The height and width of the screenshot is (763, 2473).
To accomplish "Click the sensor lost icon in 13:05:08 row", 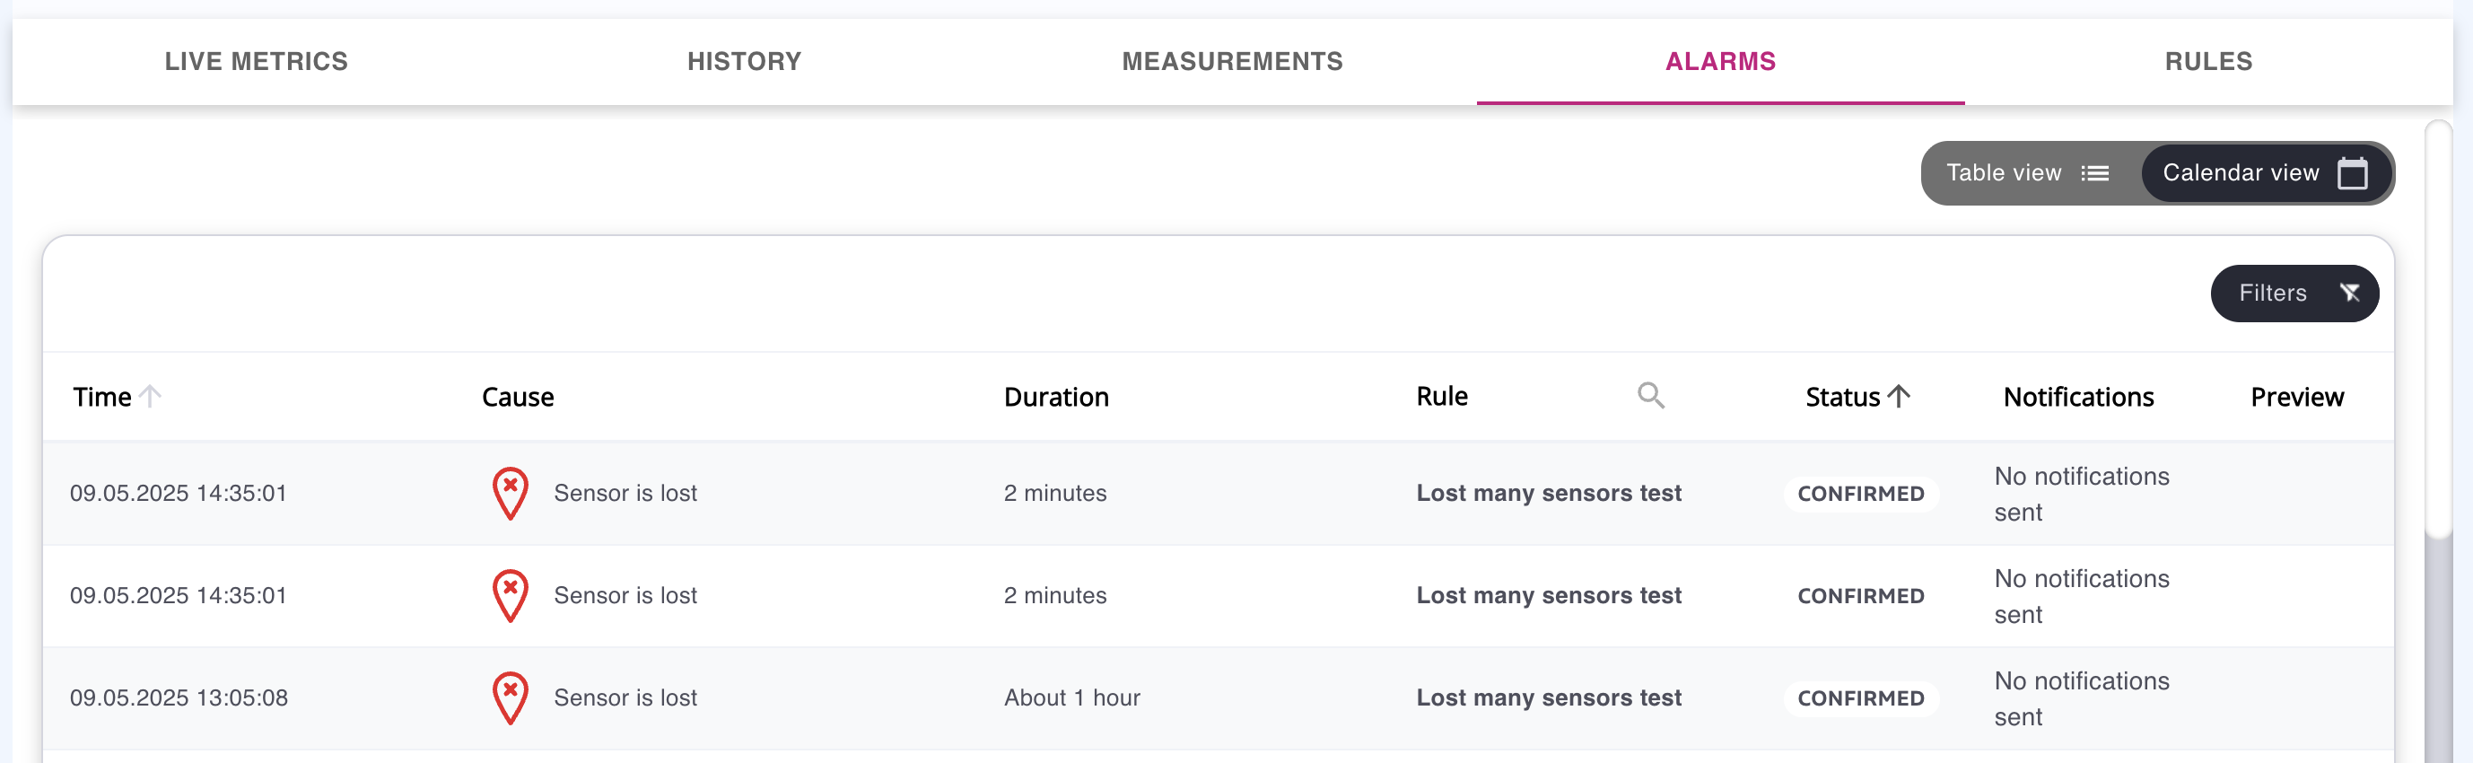I will [x=510, y=697].
